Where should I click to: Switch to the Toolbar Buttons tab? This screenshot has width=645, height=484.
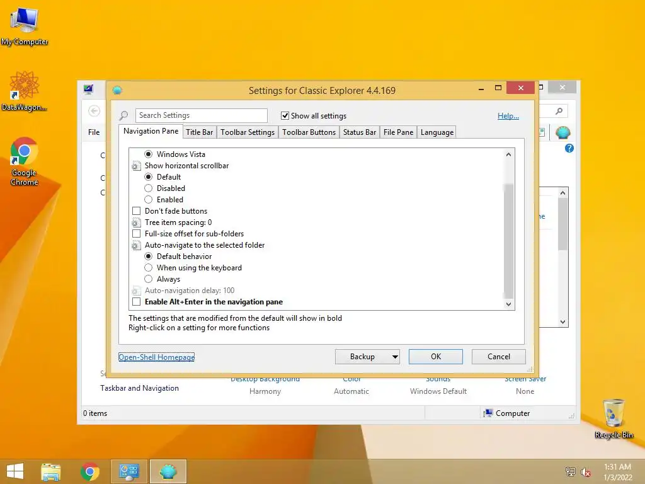point(309,132)
